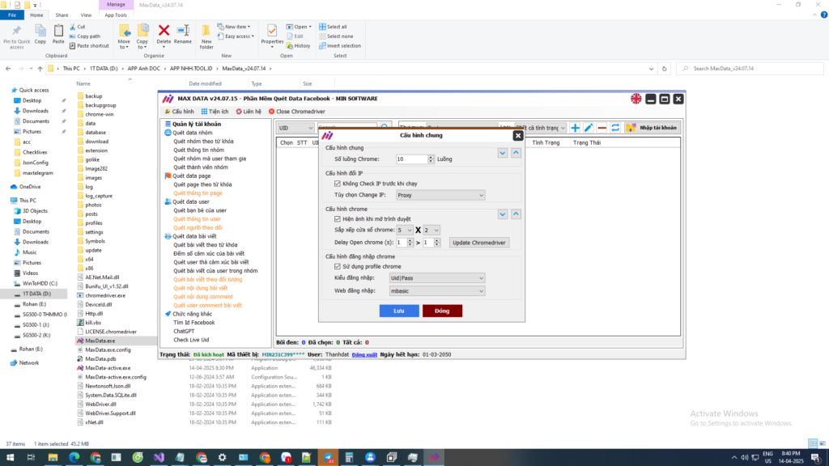This screenshot has width=829, height=466.
Task: Uncheck Hiện ảnh khi mở trình duyệt
Action: tap(338, 218)
